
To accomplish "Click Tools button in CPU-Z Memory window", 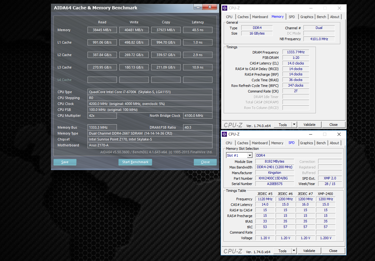I will [x=283, y=125].
